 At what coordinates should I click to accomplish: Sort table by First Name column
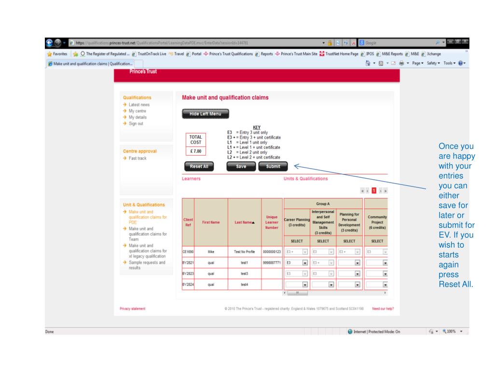pos(211,222)
